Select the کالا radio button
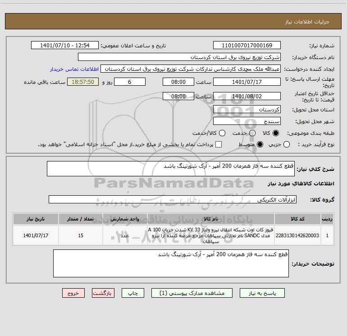 [x=276, y=133]
